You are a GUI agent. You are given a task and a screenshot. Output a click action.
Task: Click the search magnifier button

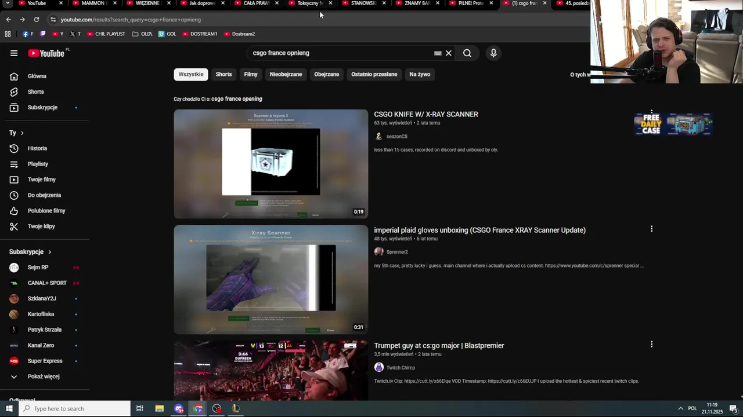467,53
